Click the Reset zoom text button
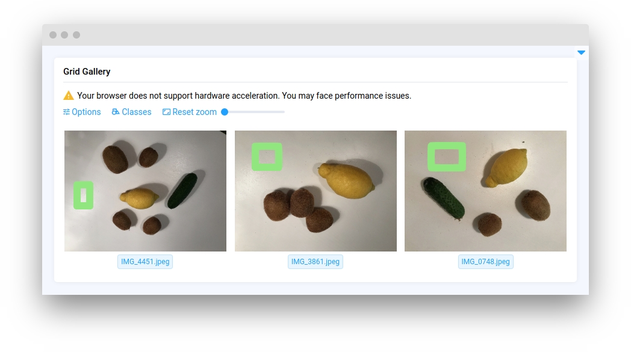The height and width of the screenshot is (355, 631). [194, 112]
